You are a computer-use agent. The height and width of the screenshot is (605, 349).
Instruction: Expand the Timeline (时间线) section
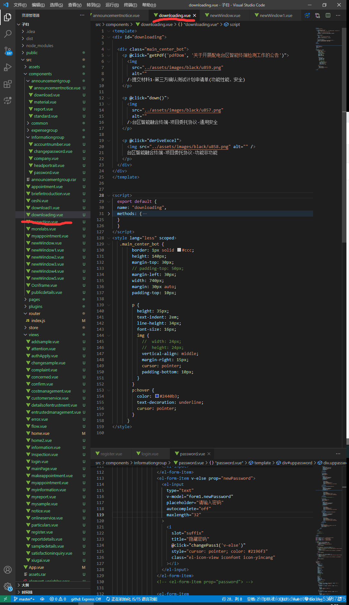click(53, 592)
